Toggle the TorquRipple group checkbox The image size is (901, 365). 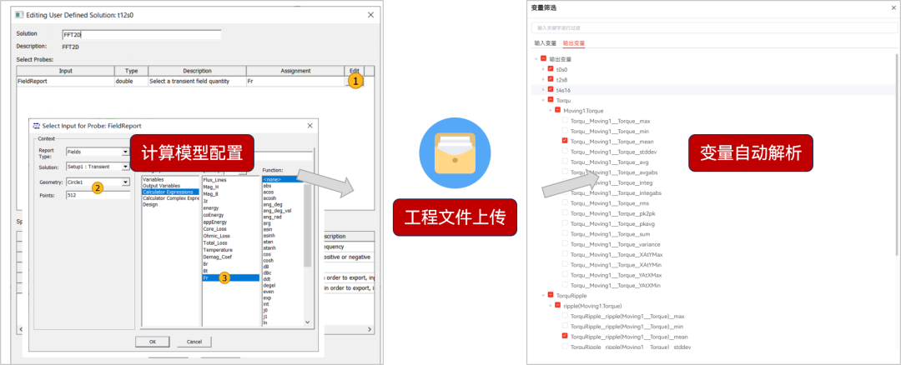pyautogui.click(x=551, y=295)
